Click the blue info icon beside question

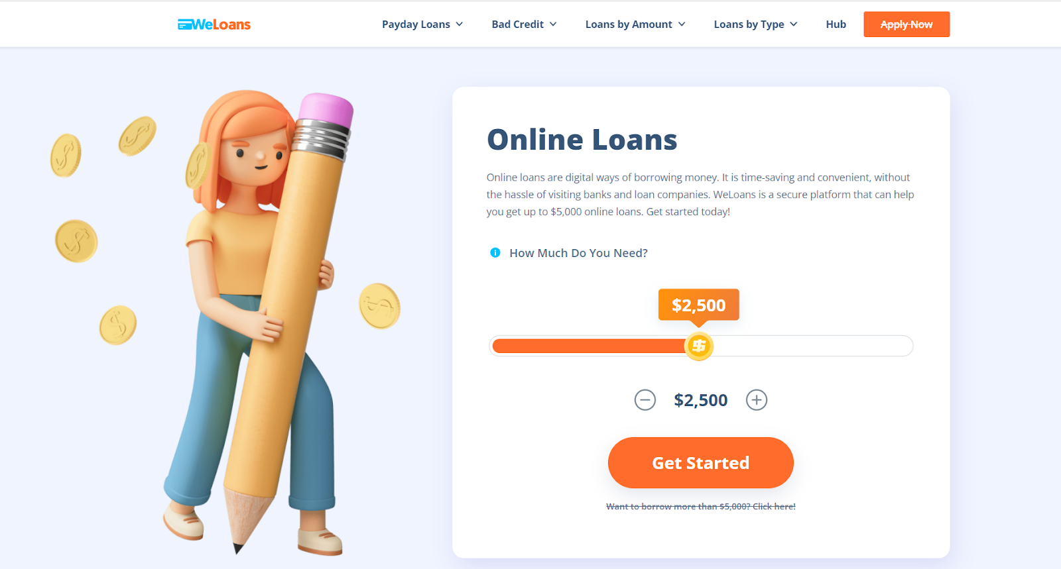[495, 252]
